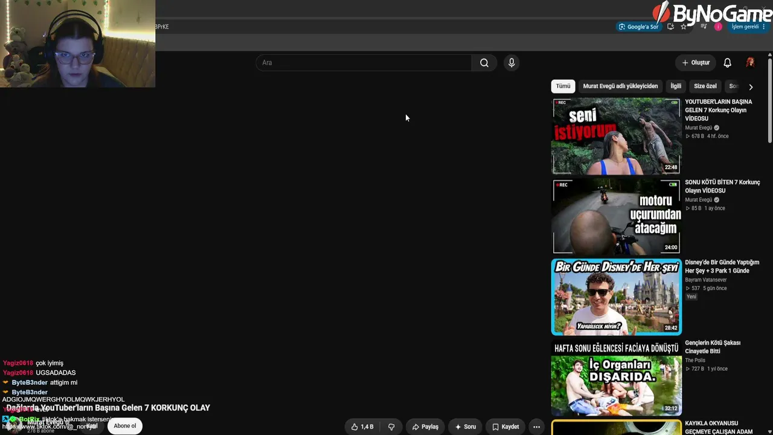This screenshot has width=773, height=435.
Task: Click the YouTube search magnifier button
Action: click(x=484, y=63)
